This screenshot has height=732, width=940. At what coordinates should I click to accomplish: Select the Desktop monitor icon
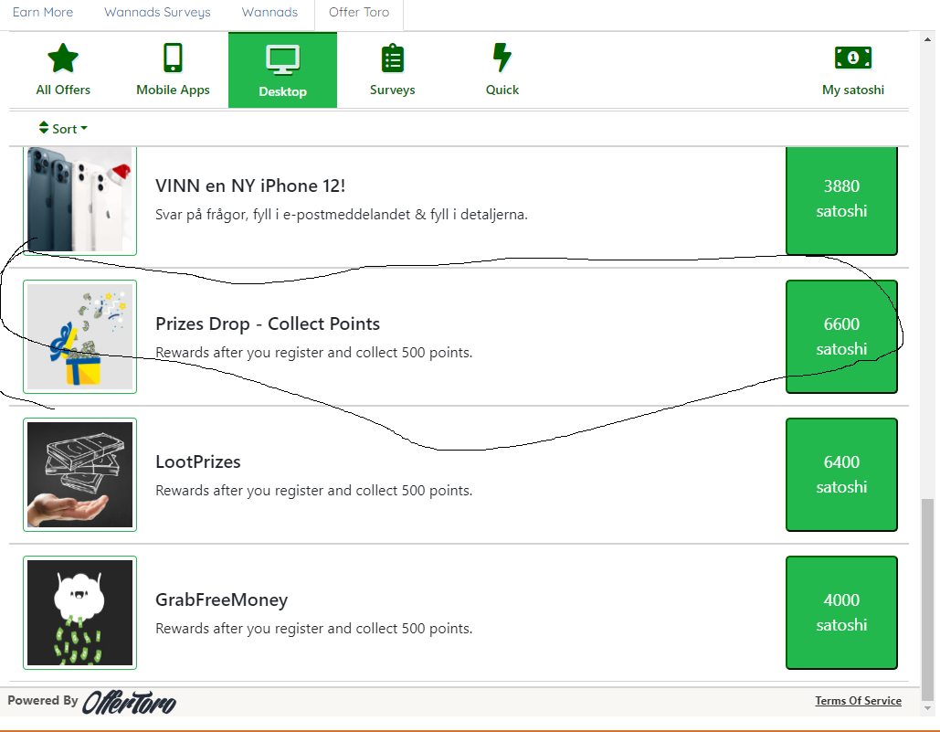[282, 60]
